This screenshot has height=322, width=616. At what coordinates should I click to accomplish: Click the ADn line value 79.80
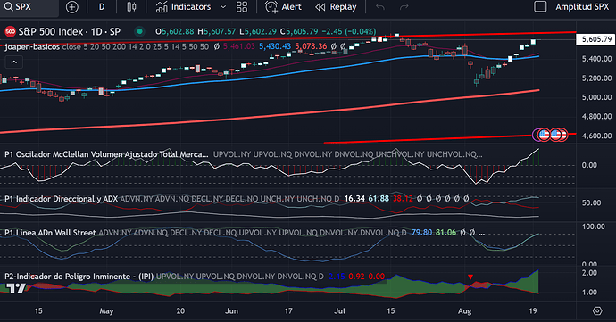coord(421,233)
